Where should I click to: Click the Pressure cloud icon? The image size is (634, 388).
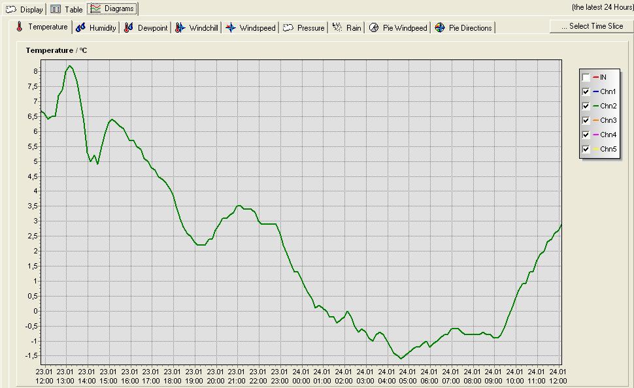[288, 28]
